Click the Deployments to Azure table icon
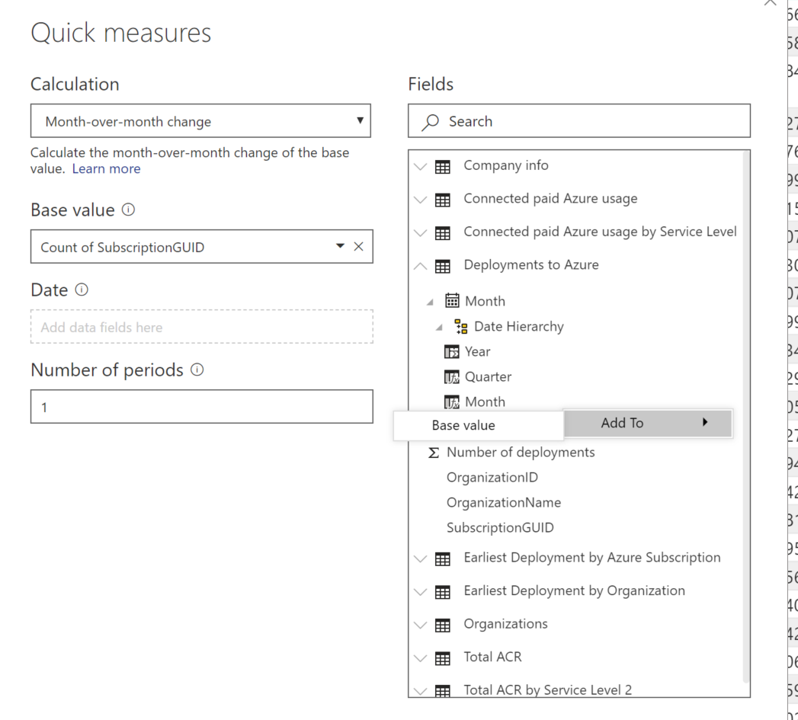The height and width of the screenshot is (720, 798). coord(443,266)
